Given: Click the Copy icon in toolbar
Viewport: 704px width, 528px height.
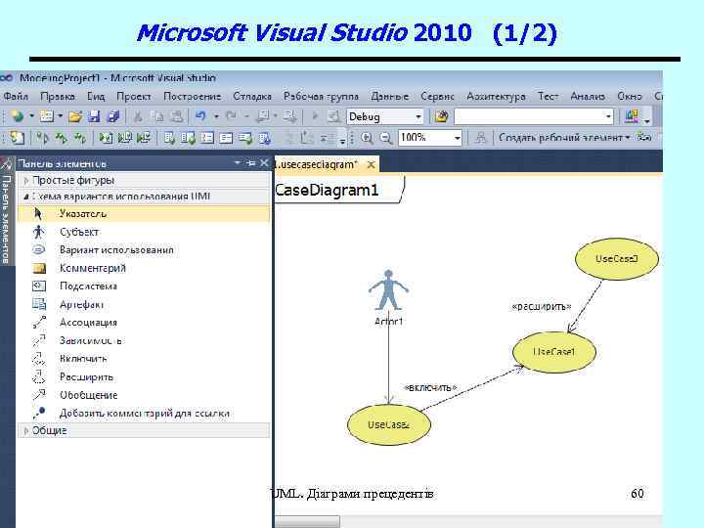Looking at the screenshot, I should pyautogui.click(x=157, y=116).
